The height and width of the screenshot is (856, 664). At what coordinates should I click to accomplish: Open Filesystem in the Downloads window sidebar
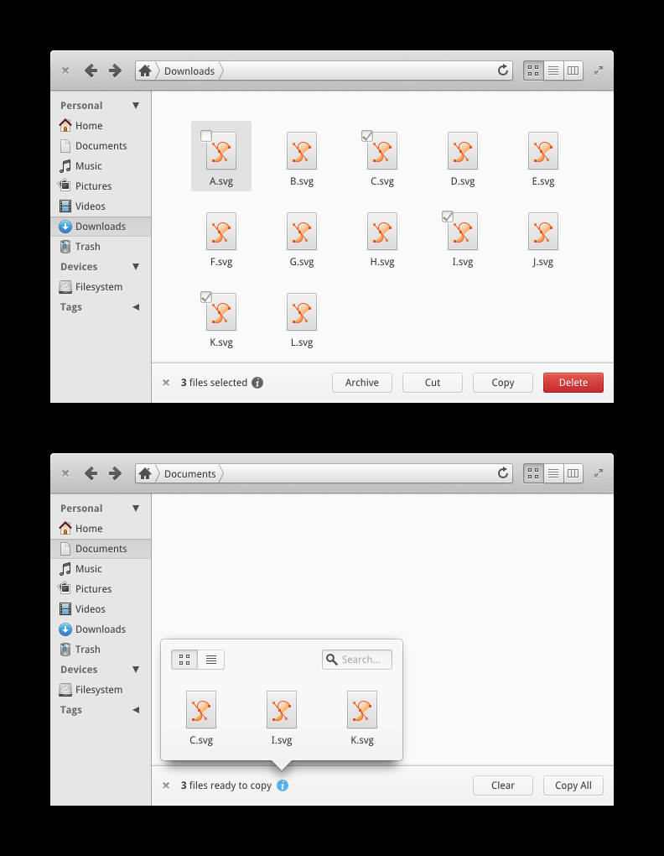pyautogui.click(x=101, y=287)
